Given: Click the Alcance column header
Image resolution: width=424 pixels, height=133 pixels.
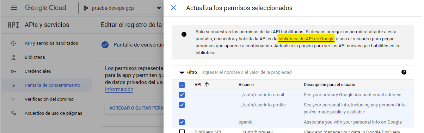Looking at the screenshot, I should point(246,85).
